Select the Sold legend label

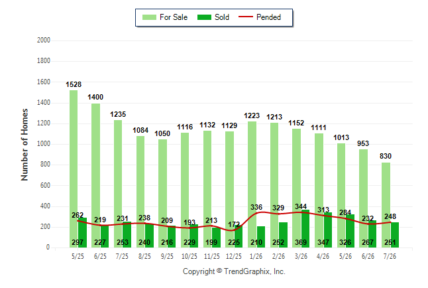click(222, 17)
